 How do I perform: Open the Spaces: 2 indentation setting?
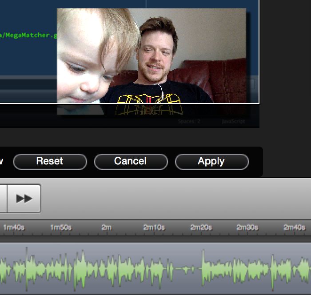[189, 121]
